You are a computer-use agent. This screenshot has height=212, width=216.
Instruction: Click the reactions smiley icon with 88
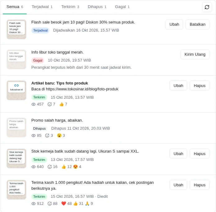click(x=50, y=204)
